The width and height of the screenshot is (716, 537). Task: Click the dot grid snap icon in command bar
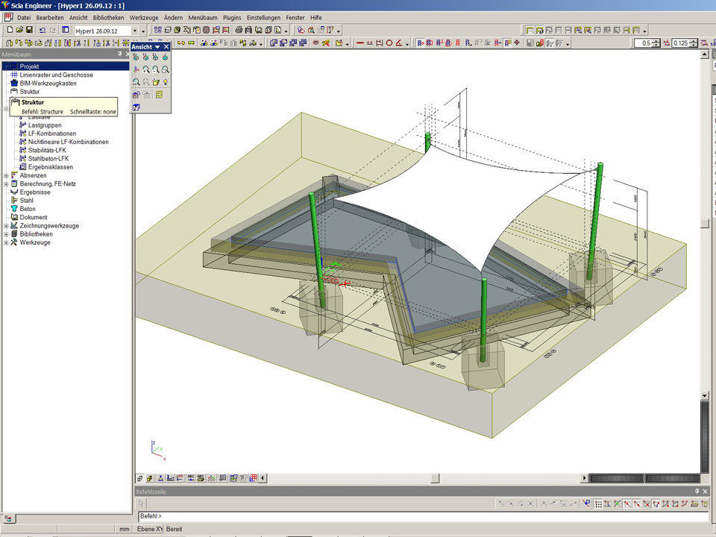(x=598, y=504)
